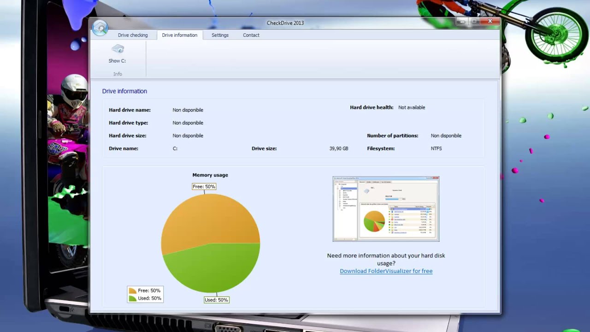The image size is (590, 332).
Task: Click the "Drive information" section heading
Action: click(124, 91)
